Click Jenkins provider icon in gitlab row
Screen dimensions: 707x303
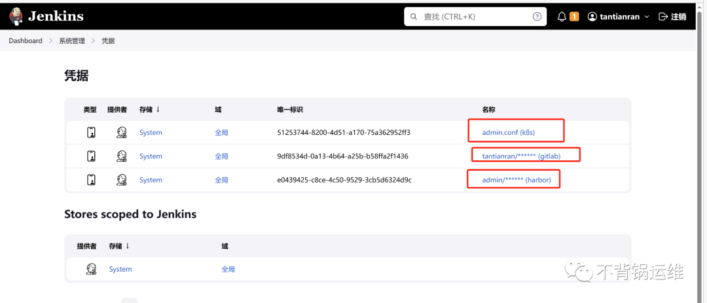tap(121, 156)
